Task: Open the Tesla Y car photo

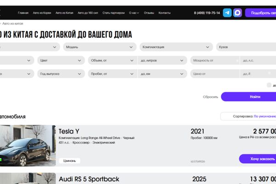Action: pos(27,146)
